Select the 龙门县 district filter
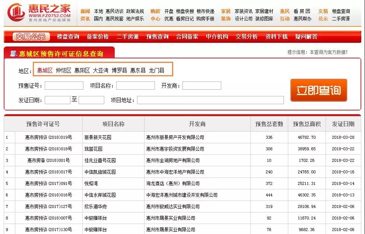This screenshot has width=365, height=234. click(x=157, y=70)
